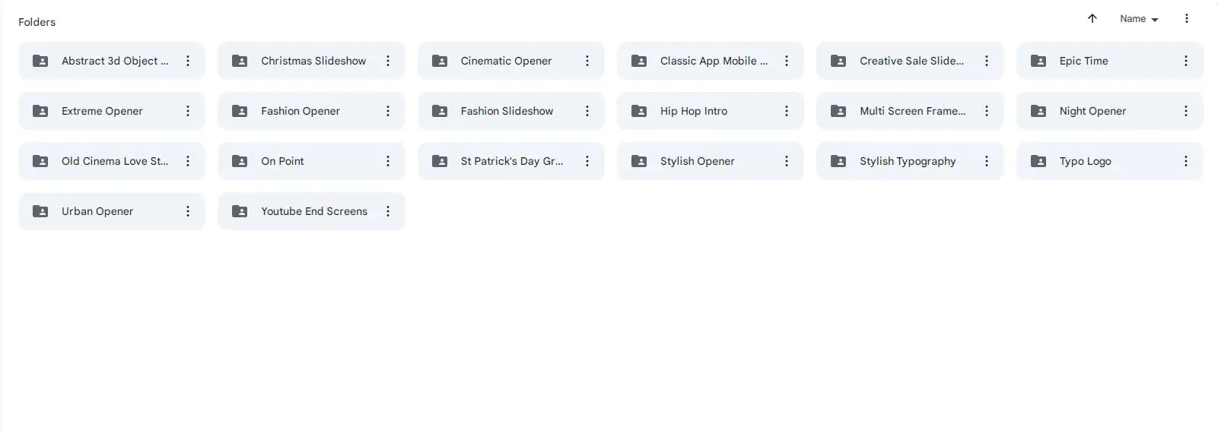Select the Fashion Opener folder
Viewport: 1218px width, 433px height.
(x=301, y=111)
